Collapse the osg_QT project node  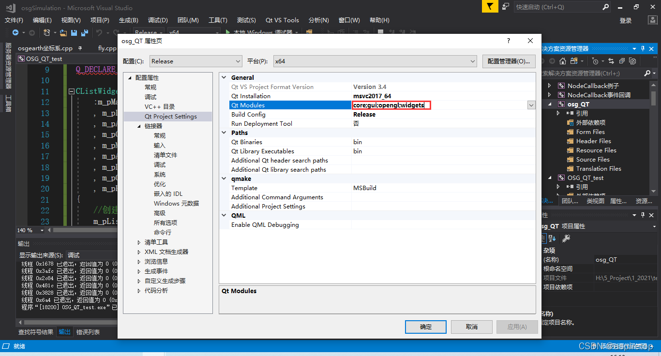(x=549, y=104)
